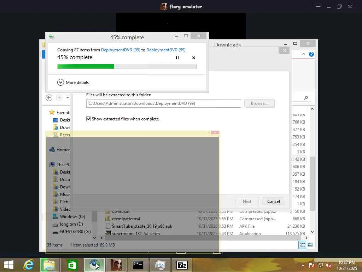
Task: Click the extraction folder path field
Action: pyautogui.click(x=163, y=103)
